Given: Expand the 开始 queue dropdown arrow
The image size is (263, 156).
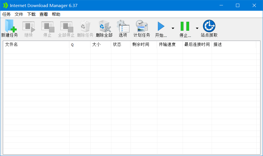Looking at the screenshot, I should [173, 28].
